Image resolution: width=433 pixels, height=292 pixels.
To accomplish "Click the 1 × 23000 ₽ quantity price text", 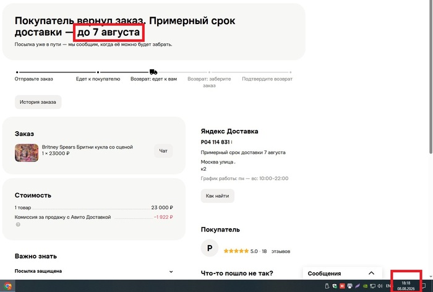I will 56,153.
